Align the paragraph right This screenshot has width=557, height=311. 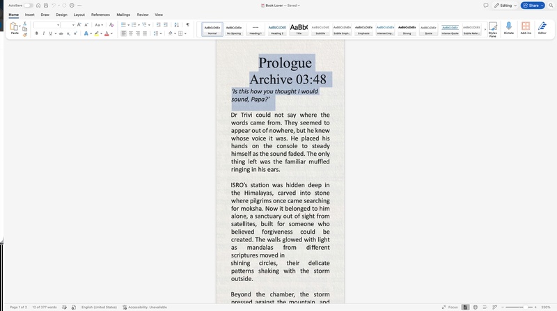tap(138, 33)
